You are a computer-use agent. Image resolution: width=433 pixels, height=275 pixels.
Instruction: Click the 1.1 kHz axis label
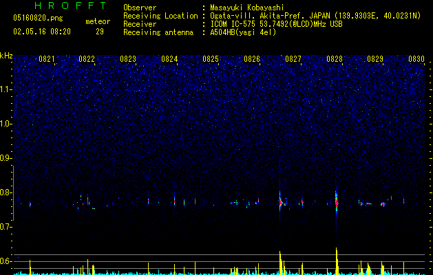[x=6, y=89]
